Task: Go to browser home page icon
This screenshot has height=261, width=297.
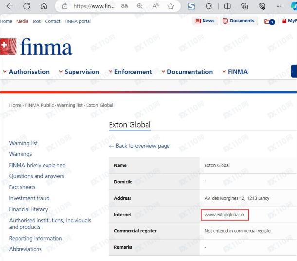Action: (x=44, y=6)
